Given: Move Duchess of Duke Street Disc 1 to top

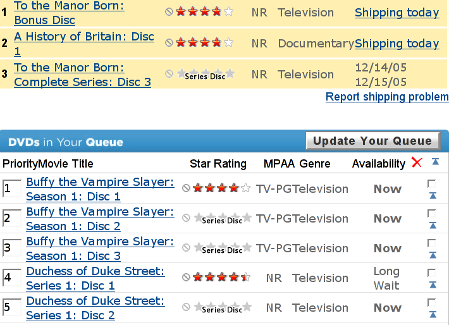Looking at the screenshot, I should point(433,285).
